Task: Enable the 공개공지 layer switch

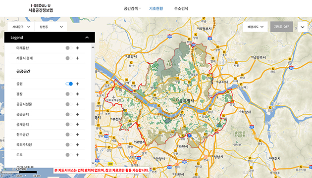Action: pos(69,125)
